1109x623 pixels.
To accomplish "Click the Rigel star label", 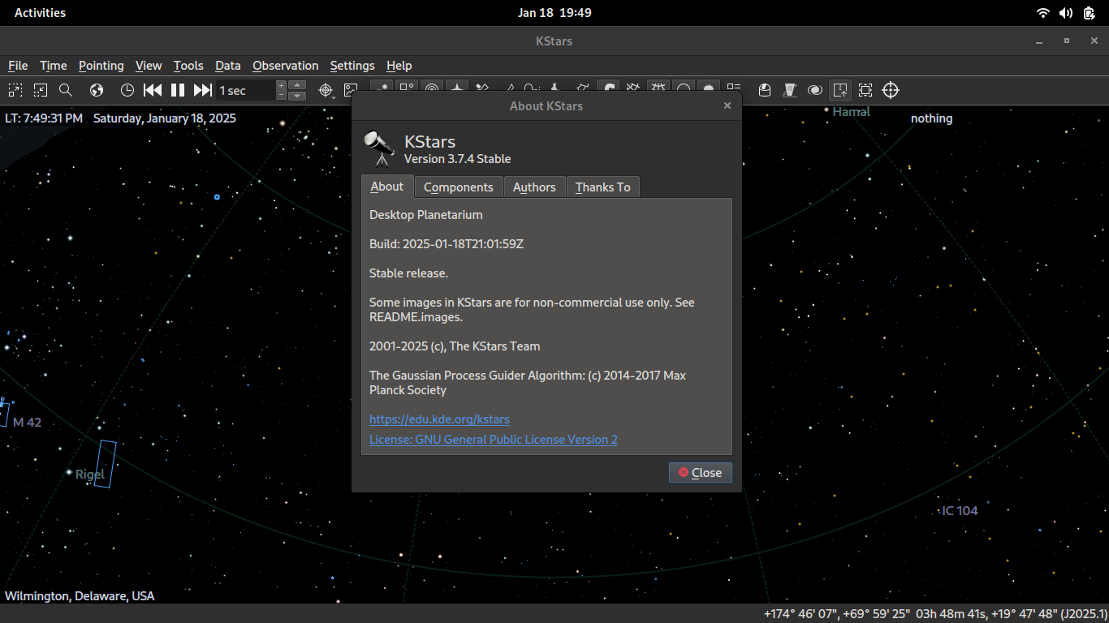I will 90,475.
